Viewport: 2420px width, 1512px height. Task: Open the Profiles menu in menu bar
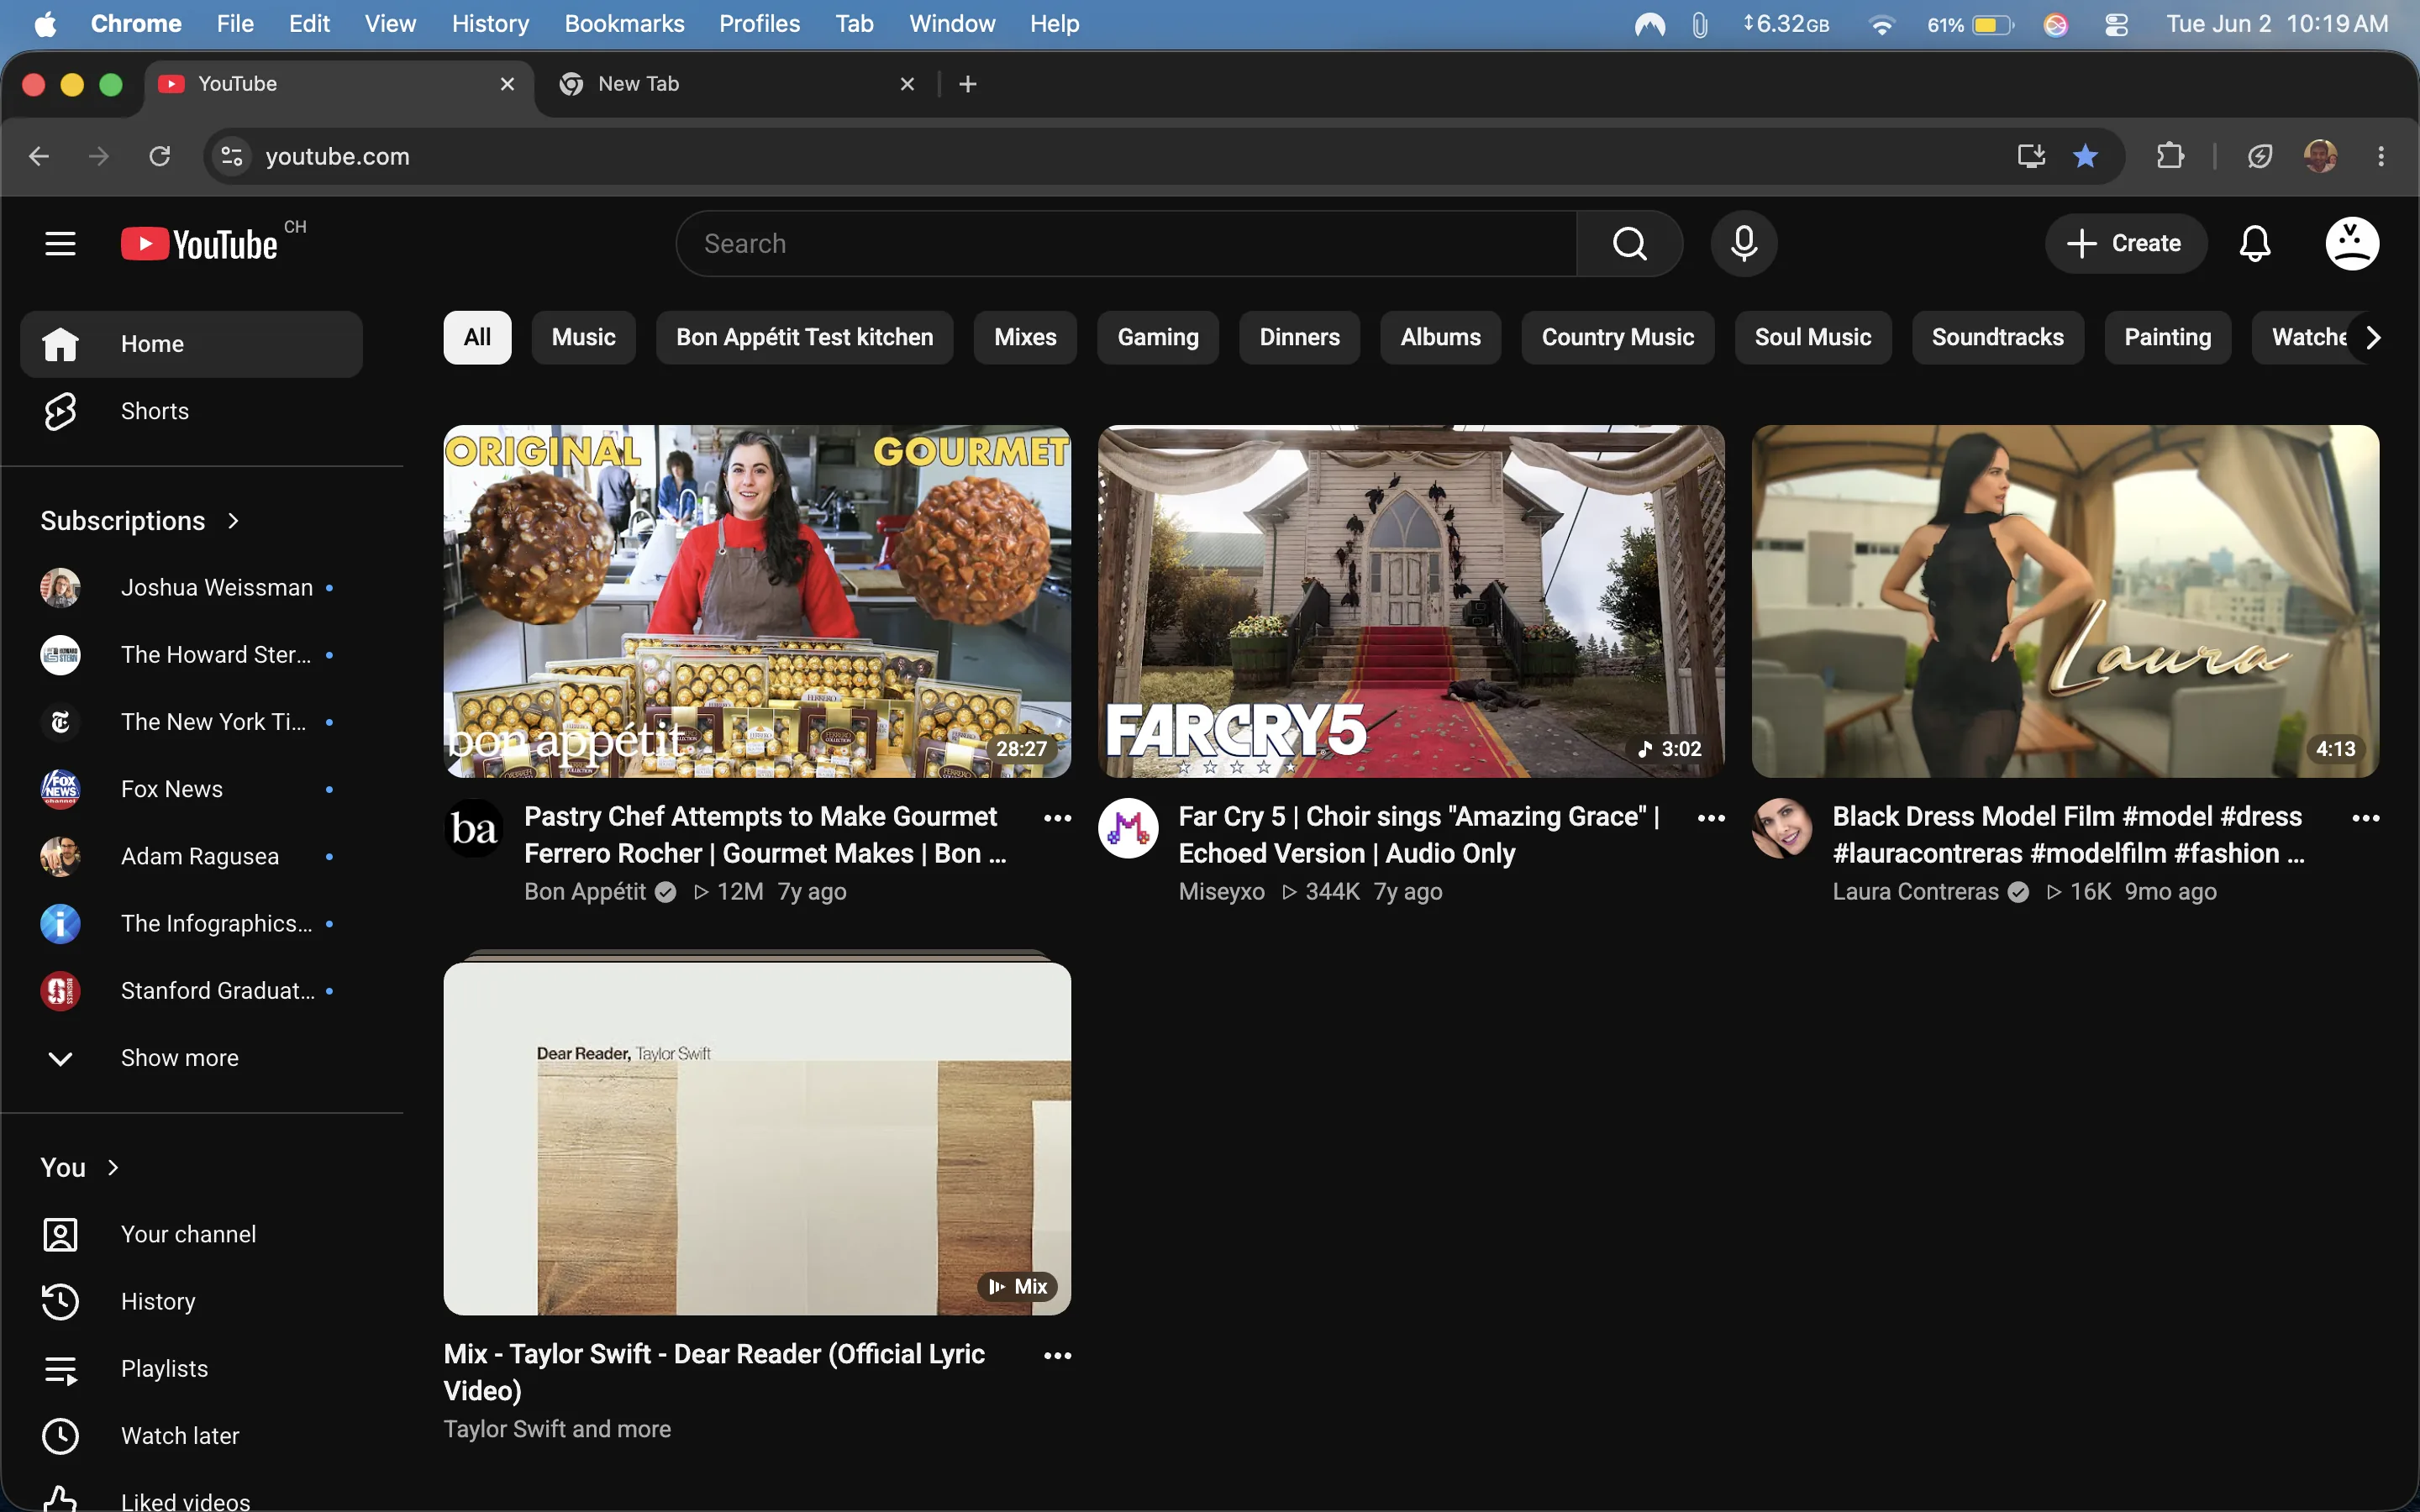(x=759, y=24)
